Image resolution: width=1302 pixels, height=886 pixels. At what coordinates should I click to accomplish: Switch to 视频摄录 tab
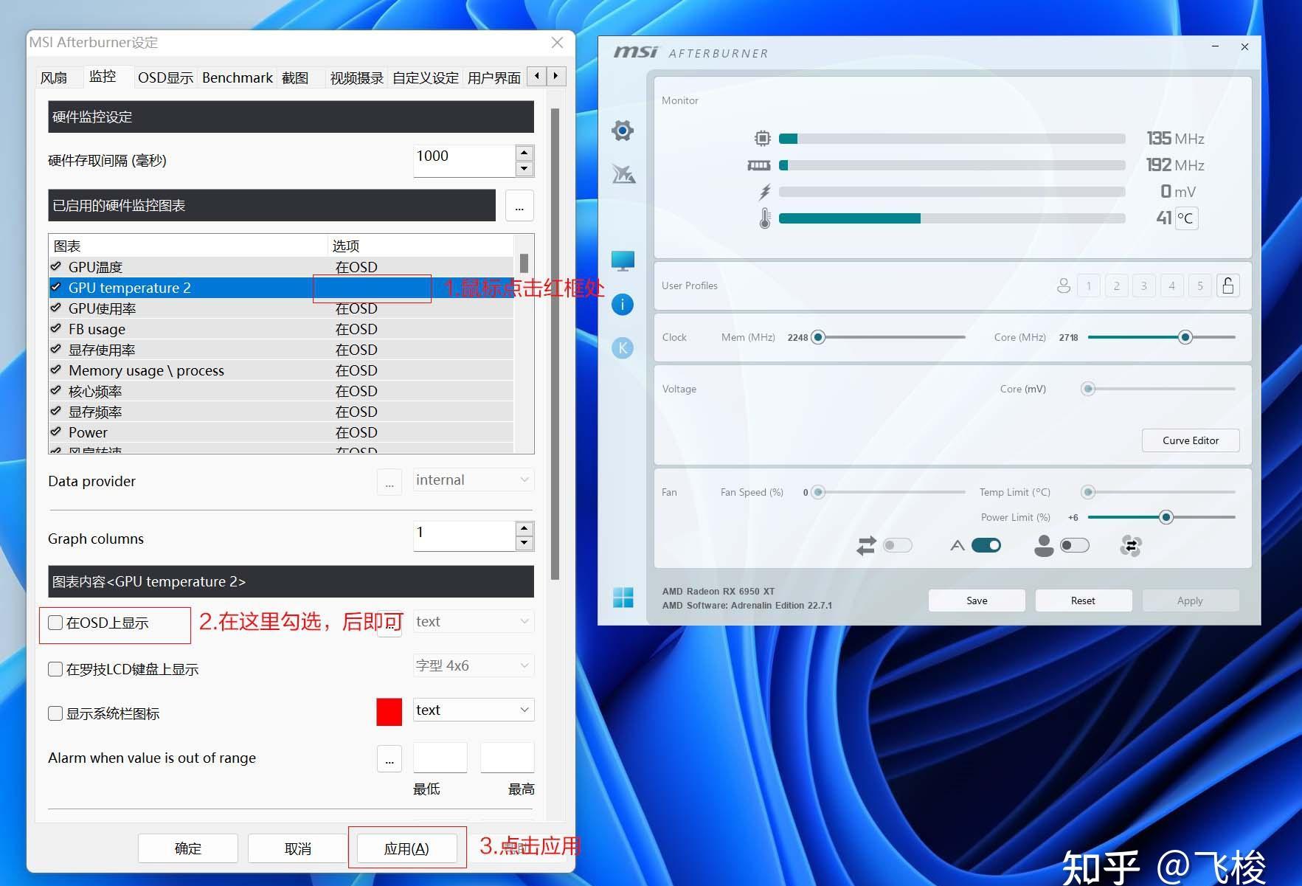(357, 77)
